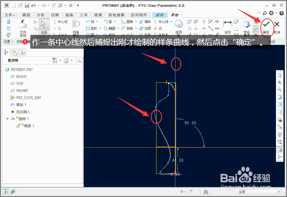Click the 特征要求 feature requirements icon

pos(247,28)
